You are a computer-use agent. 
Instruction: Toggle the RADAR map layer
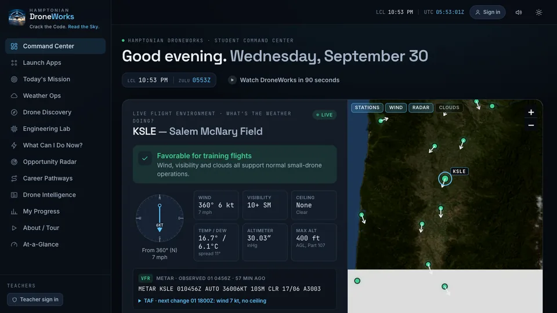pyautogui.click(x=421, y=108)
